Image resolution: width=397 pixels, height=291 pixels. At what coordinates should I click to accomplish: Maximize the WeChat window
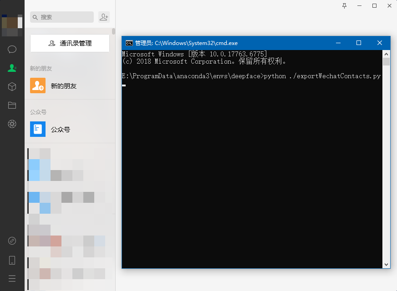[375, 6]
